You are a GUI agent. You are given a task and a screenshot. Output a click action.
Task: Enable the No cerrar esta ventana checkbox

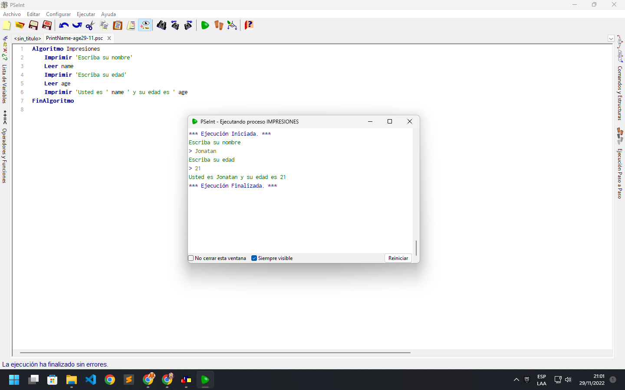coord(191,258)
